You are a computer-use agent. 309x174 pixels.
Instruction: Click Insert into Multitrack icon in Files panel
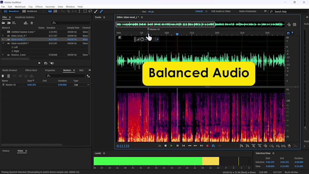pyautogui.click(x=25, y=23)
